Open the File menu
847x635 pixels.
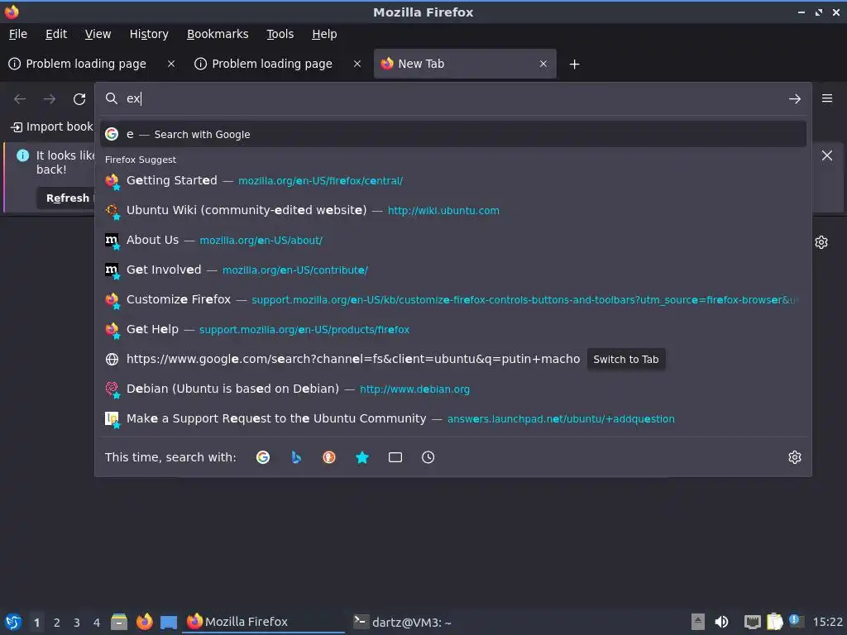click(x=18, y=34)
